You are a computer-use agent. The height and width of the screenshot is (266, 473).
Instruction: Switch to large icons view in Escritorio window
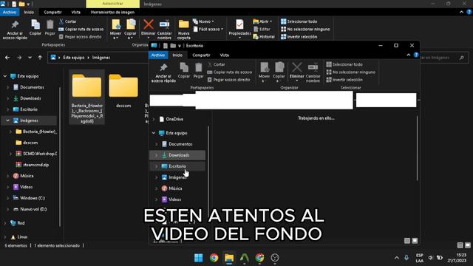(x=415, y=240)
